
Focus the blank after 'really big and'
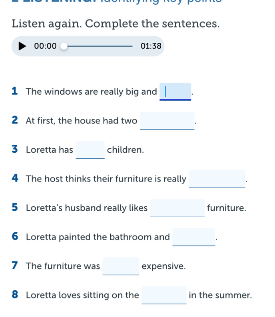(x=175, y=92)
